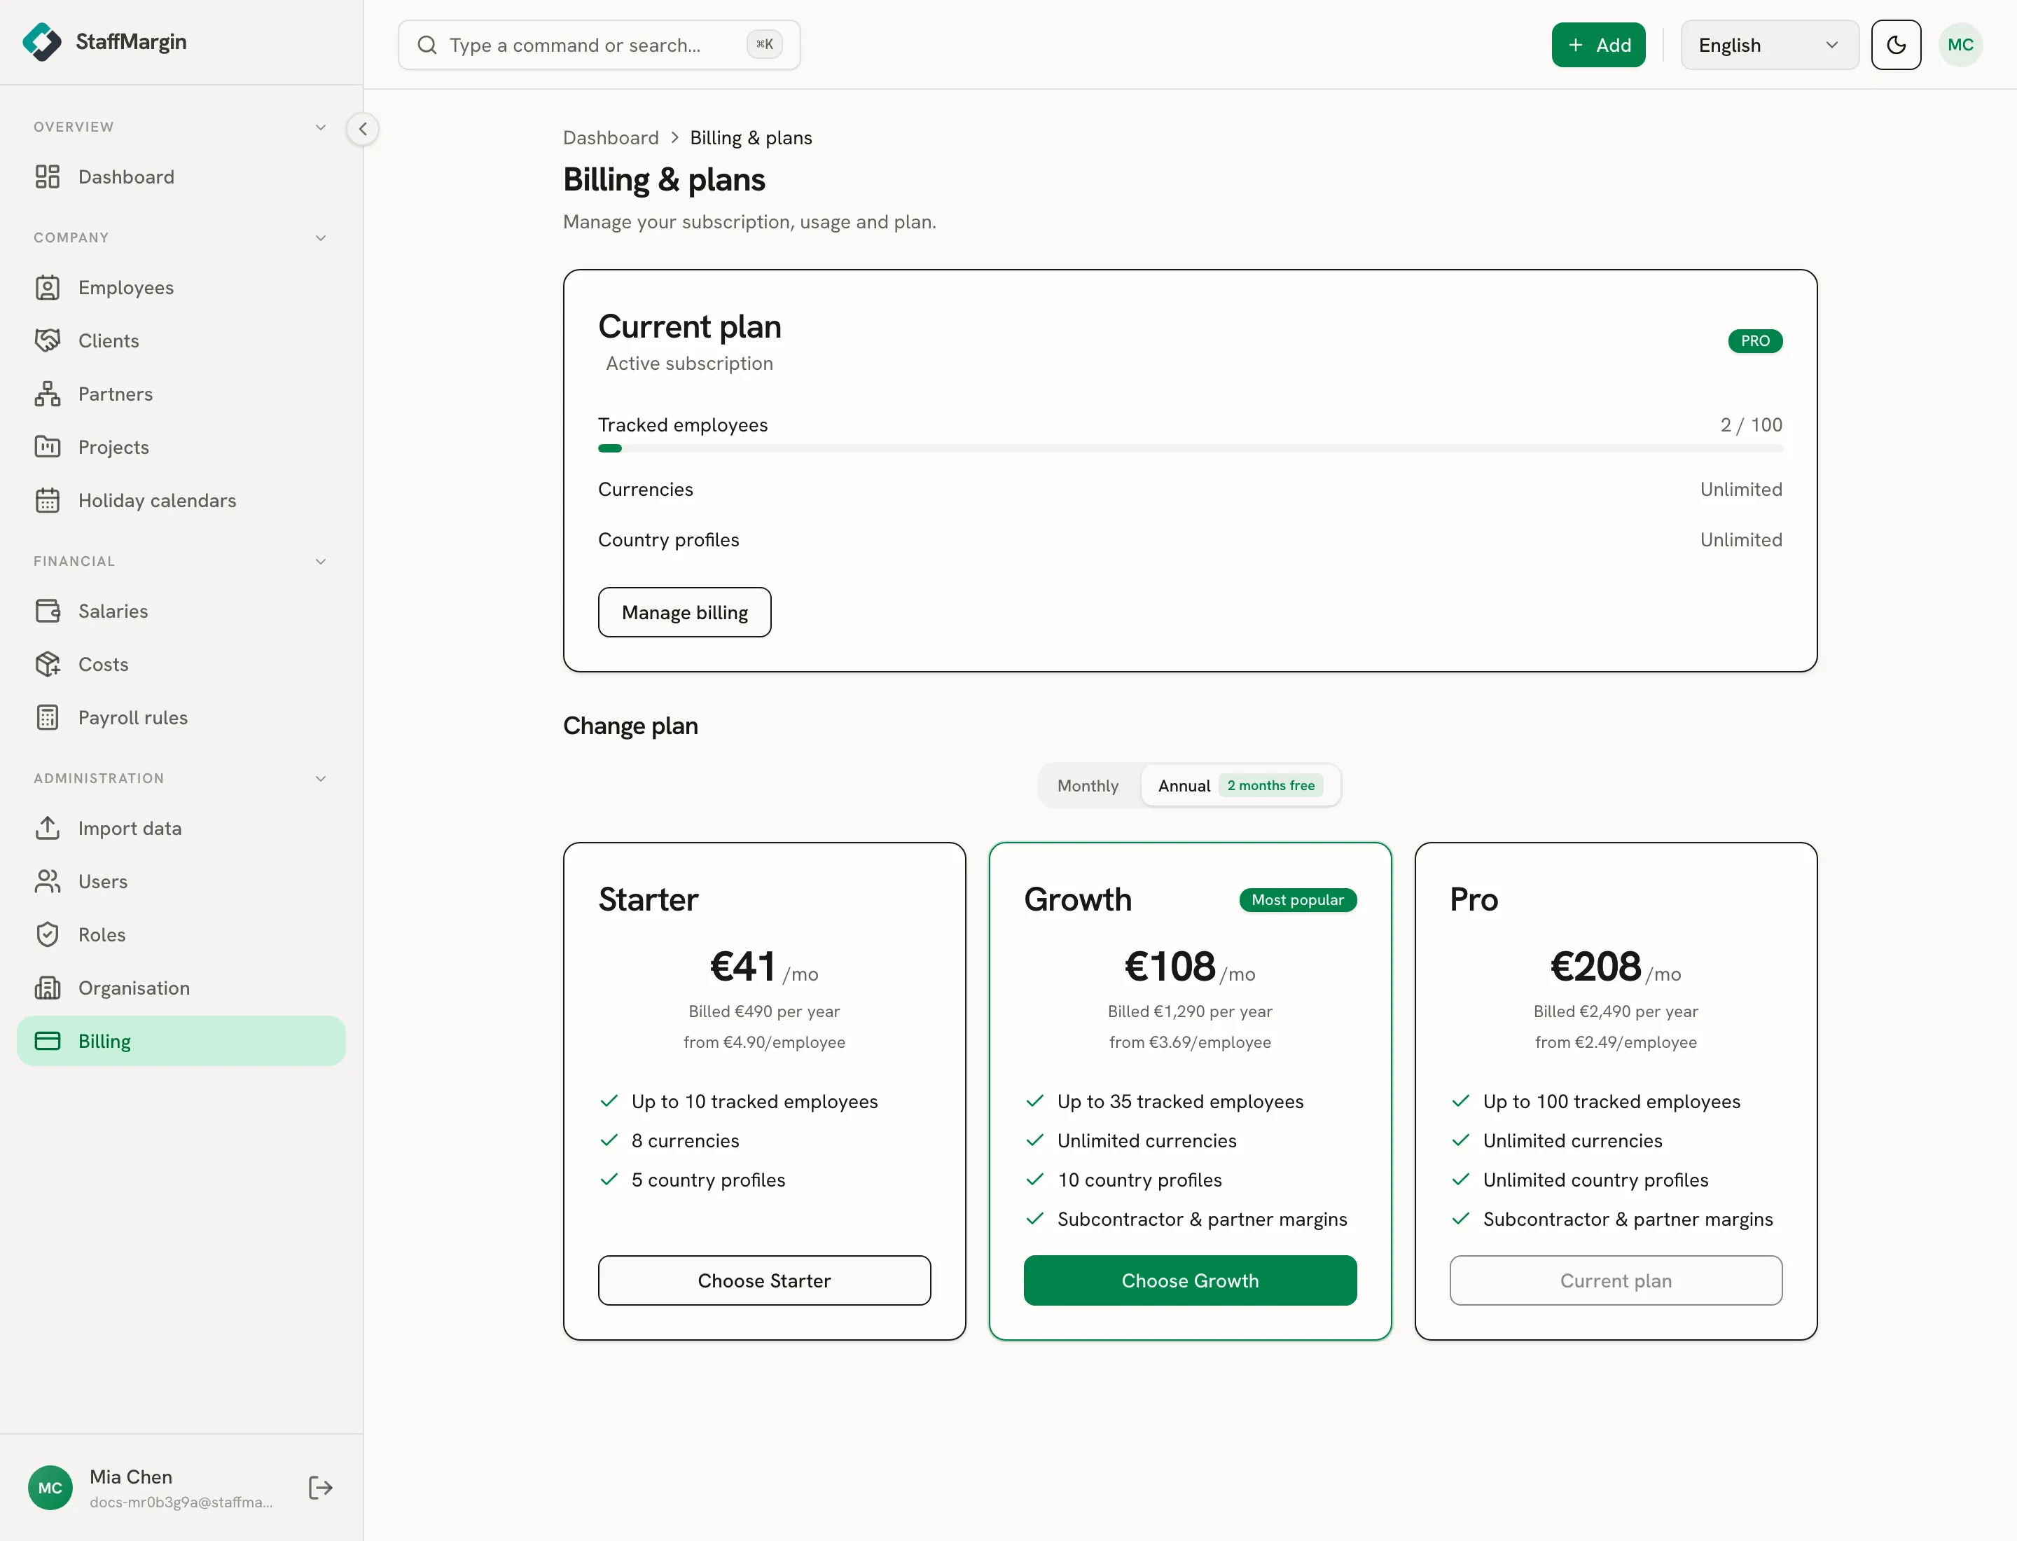2017x1541 pixels.
Task: Toggle dark mode with moon icon
Action: click(x=1896, y=45)
